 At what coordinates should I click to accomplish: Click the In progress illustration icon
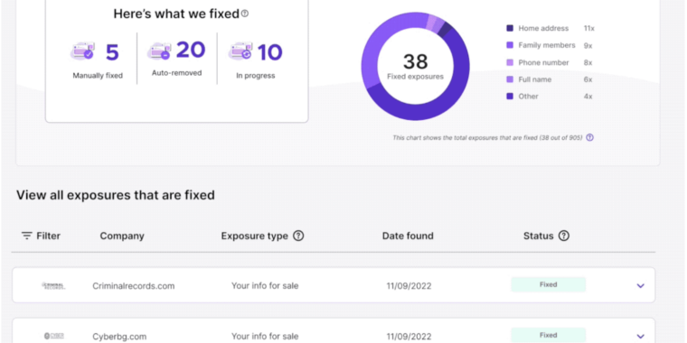[240, 51]
